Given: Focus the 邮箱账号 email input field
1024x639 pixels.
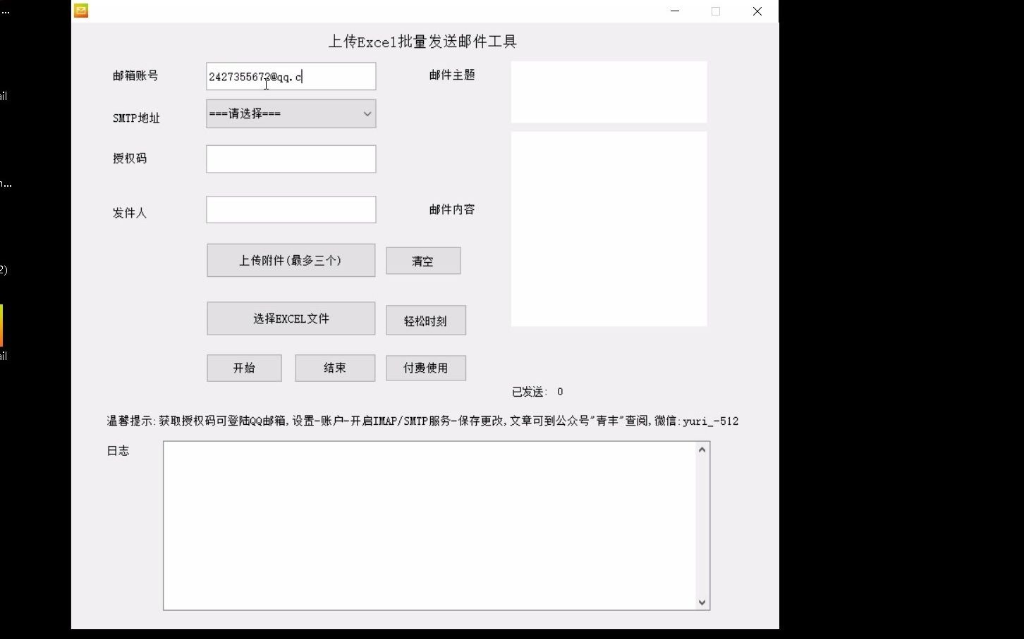Looking at the screenshot, I should click(291, 76).
